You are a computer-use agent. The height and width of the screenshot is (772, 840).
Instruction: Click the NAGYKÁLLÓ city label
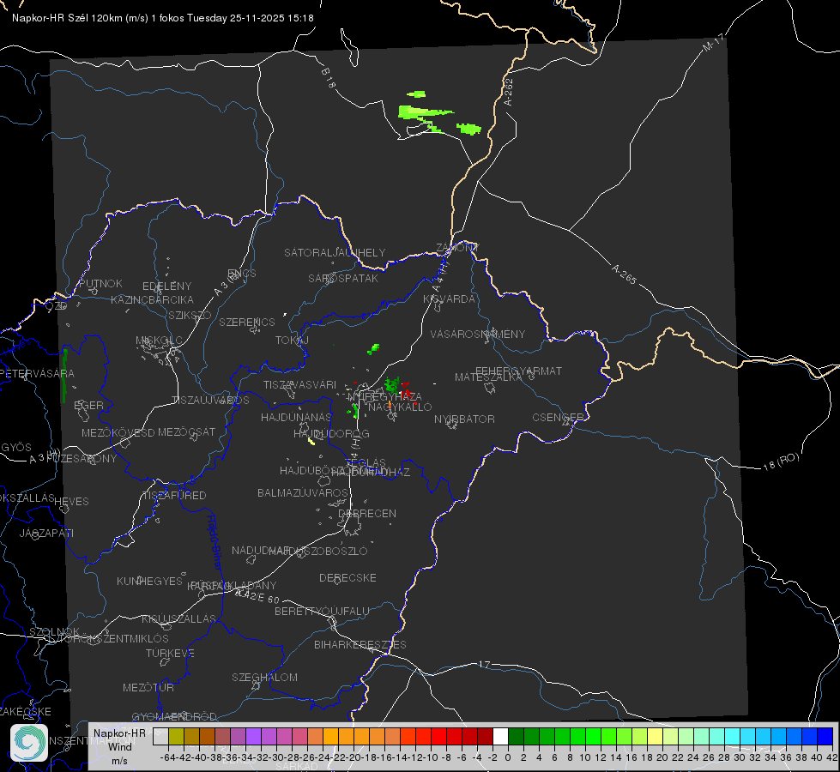400,407
